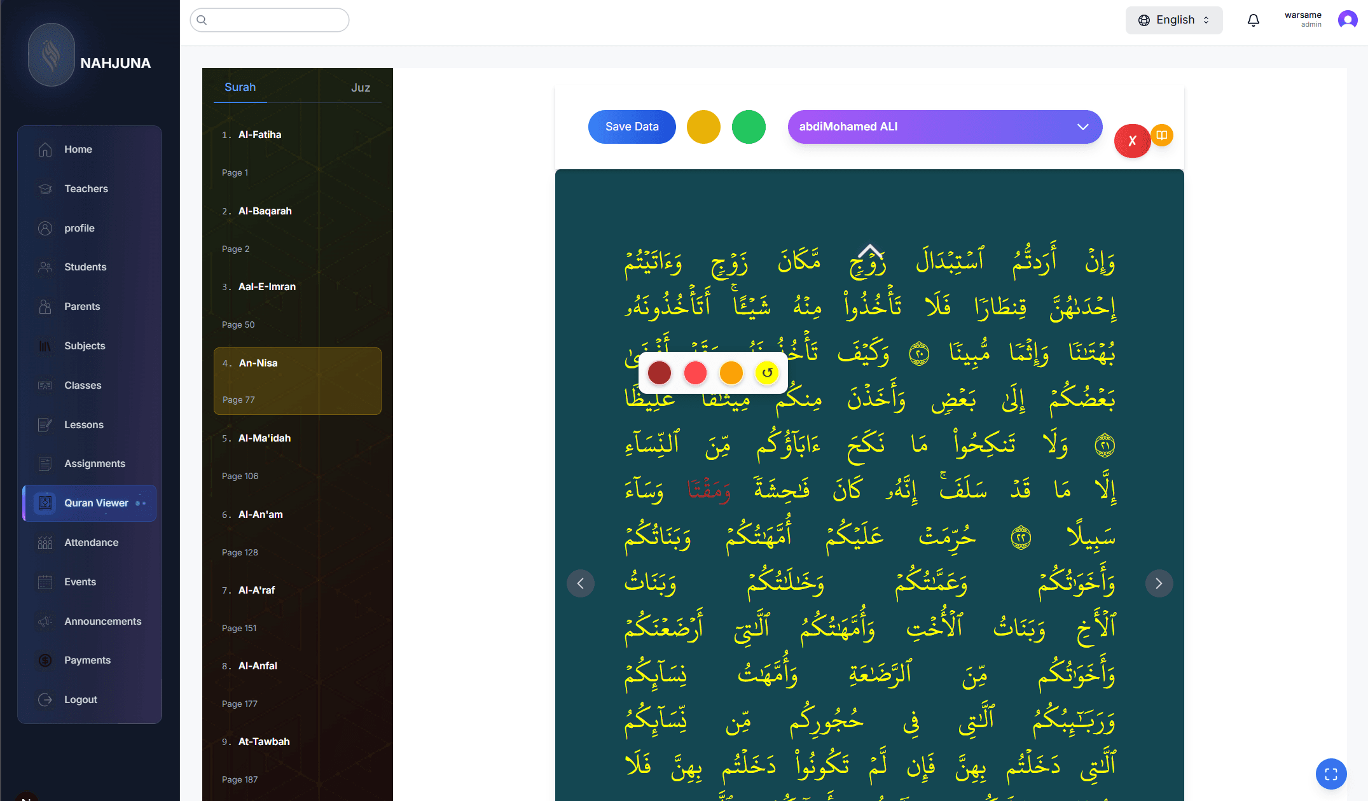Screen dimensions: 1368x801
Task: Click the search magnifier icon
Action: click(202, 20)
